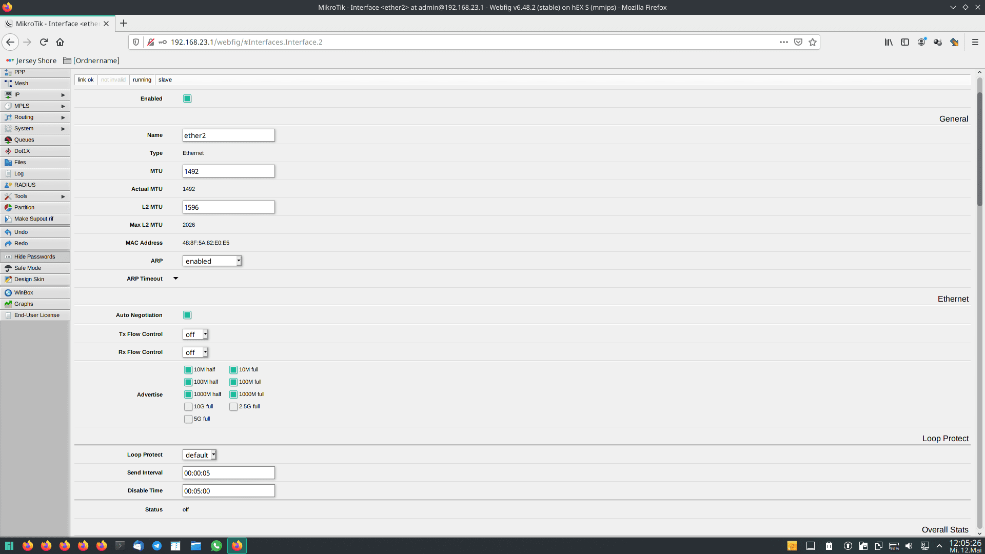
Task: Uncheck 1000M full advertise option
Action: pyautogui.click(x=233, y=394)
